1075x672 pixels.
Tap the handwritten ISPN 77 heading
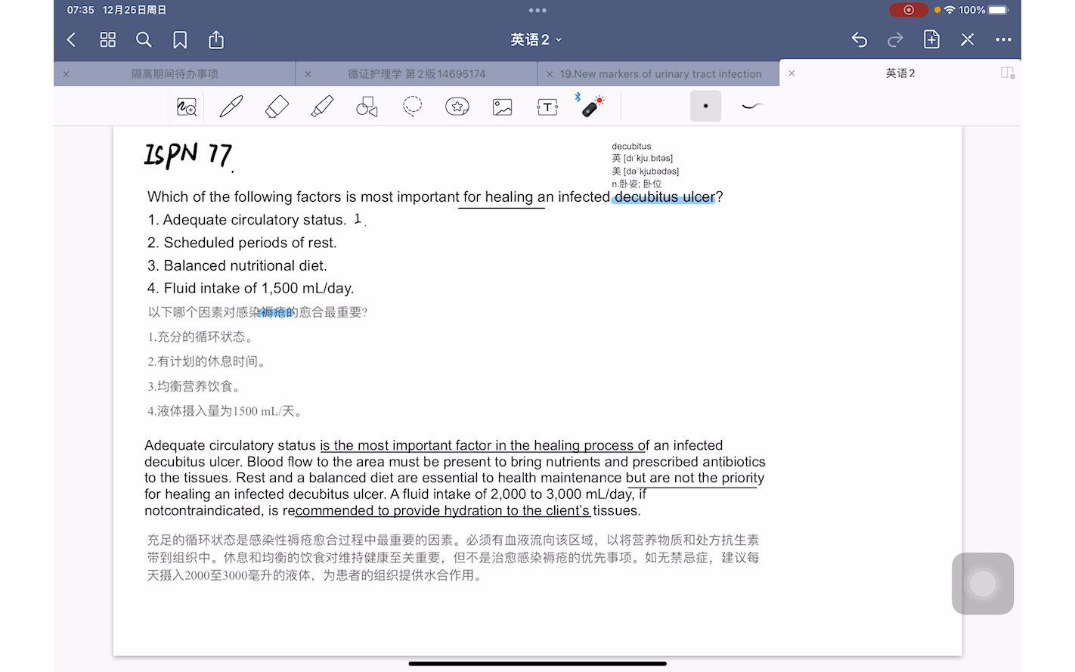189,155
